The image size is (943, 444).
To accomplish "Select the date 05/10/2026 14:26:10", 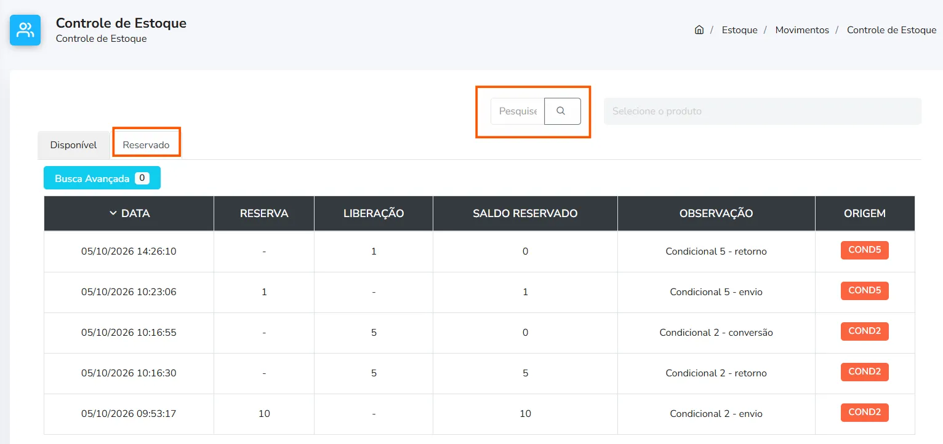I will coord(129,251).
